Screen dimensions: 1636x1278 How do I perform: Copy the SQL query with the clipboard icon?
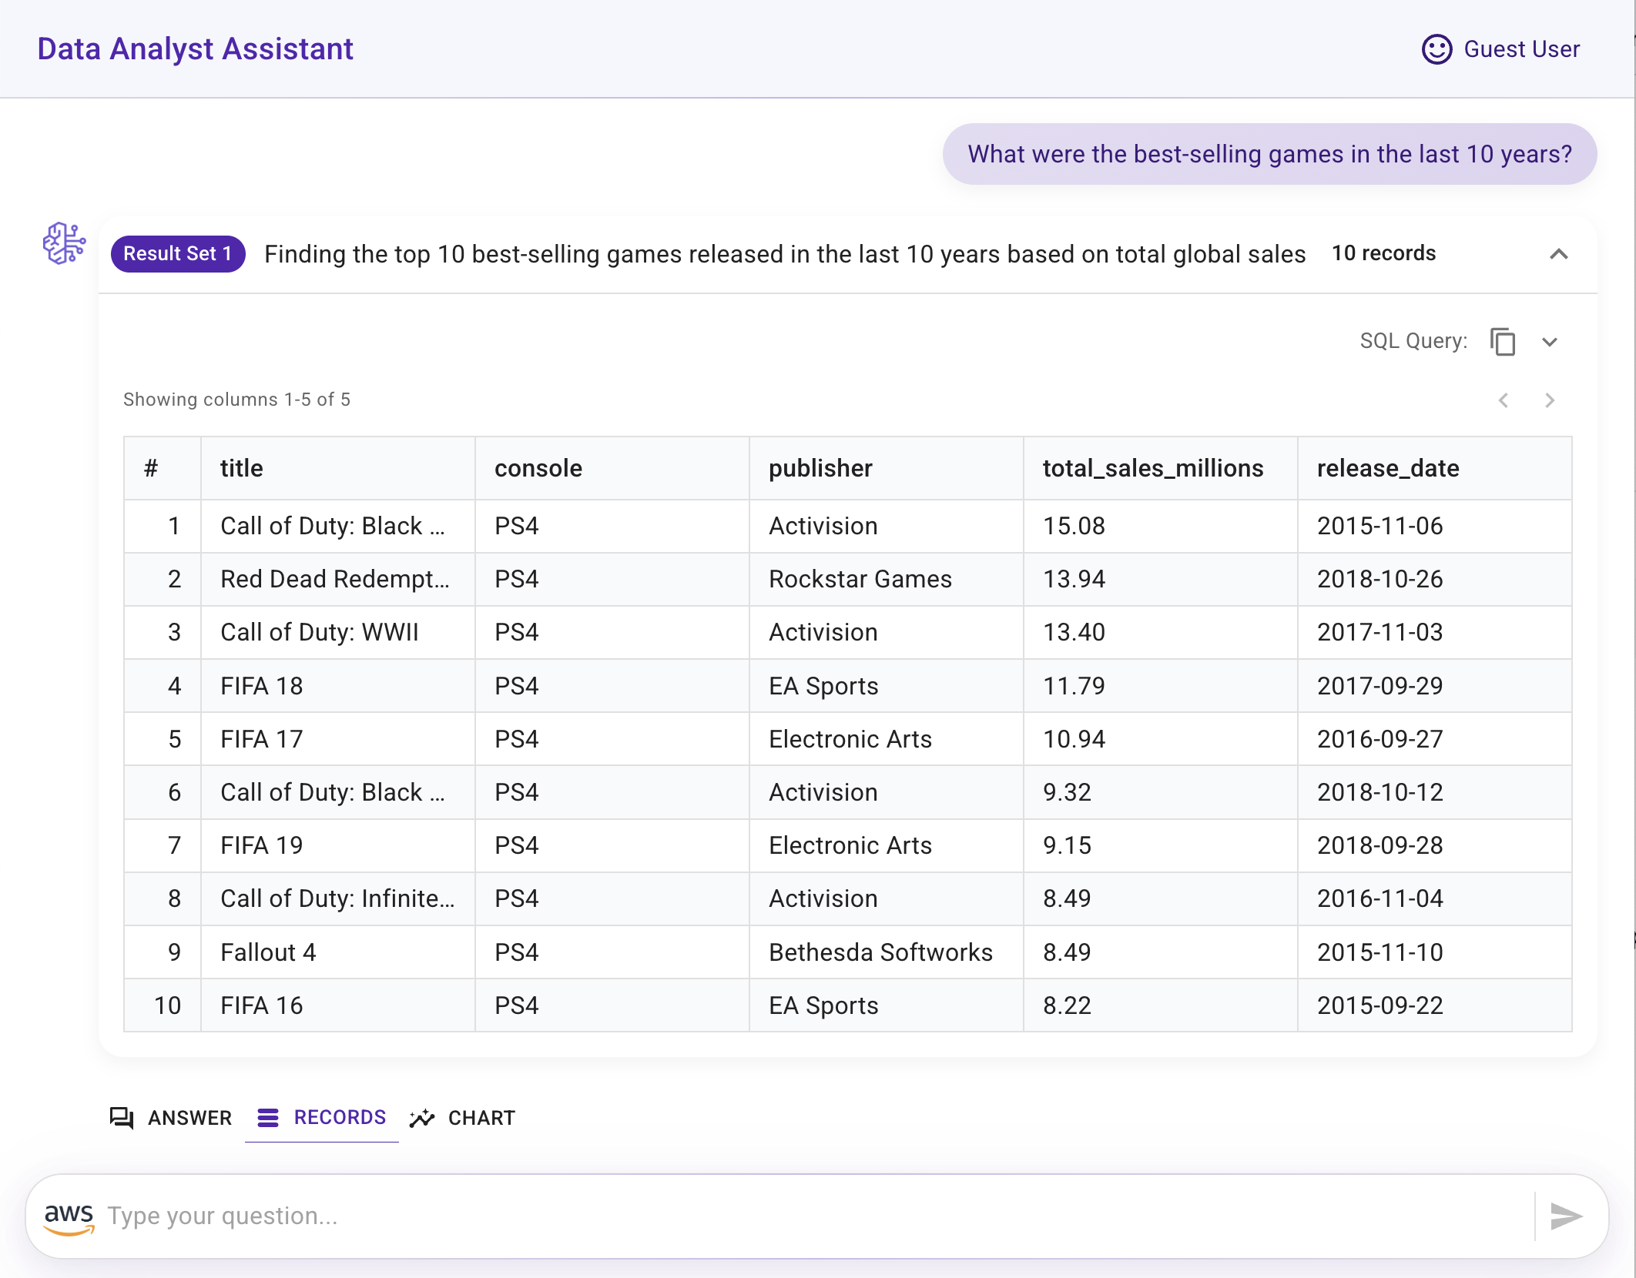point(1502,341)
